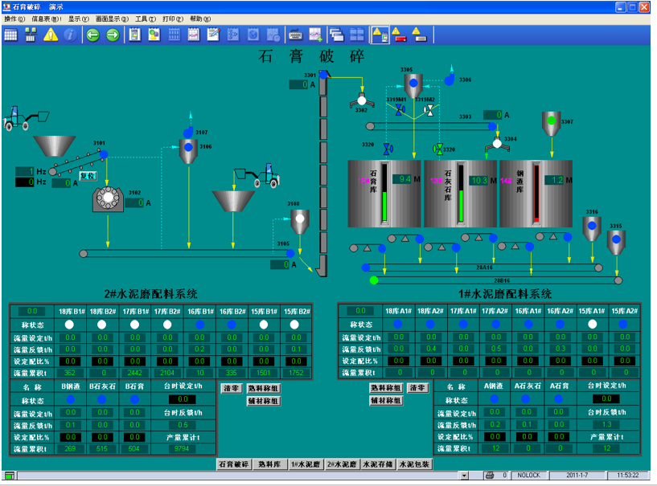Image resolution: width=657 pixels, height=486 pixels.
Task: Open the 显示 menu
Action: [x=79, y=18]
